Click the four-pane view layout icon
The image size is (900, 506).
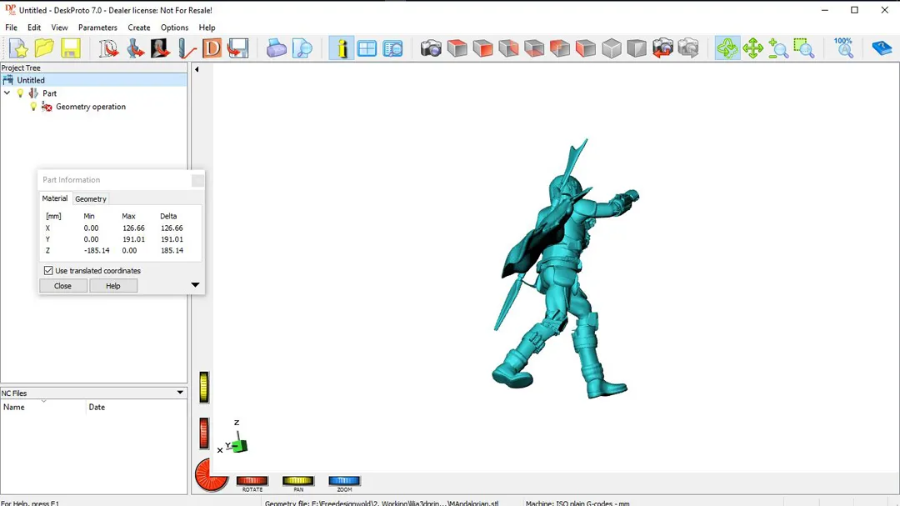click(367, 48)
